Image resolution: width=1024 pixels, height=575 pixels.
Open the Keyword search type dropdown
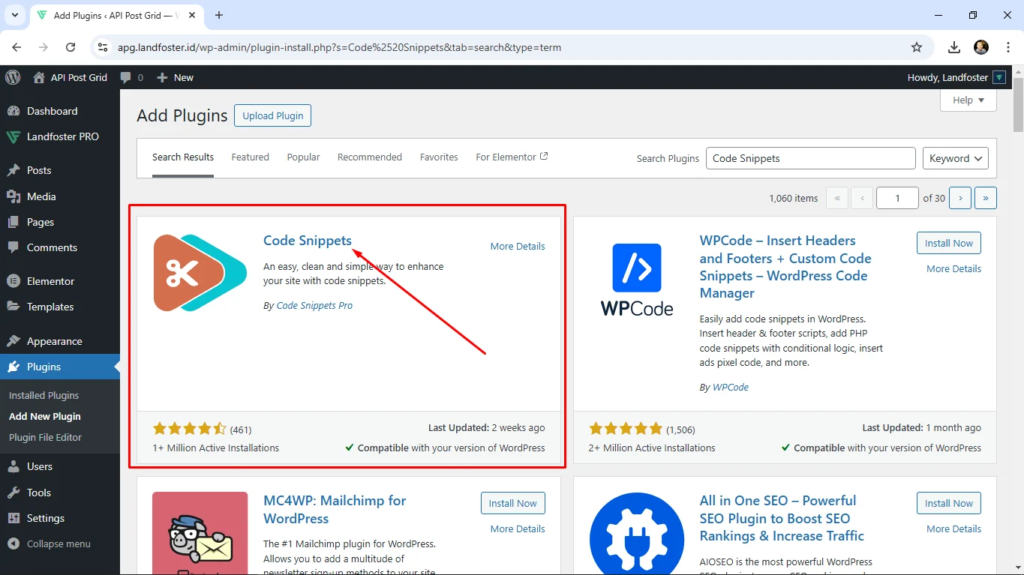tap(955, 158)
